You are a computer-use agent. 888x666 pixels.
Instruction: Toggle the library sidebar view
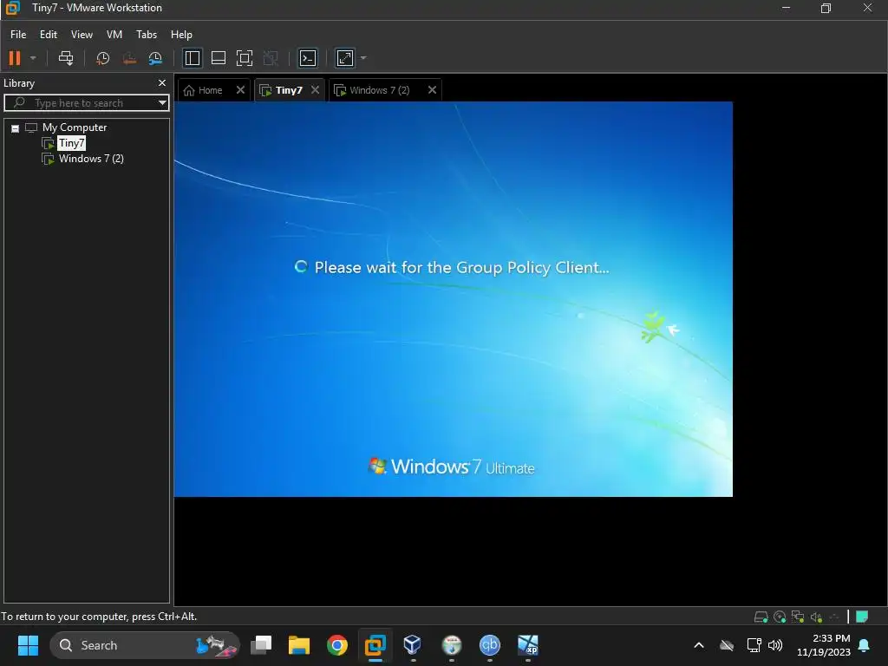(x=192, y=58)
